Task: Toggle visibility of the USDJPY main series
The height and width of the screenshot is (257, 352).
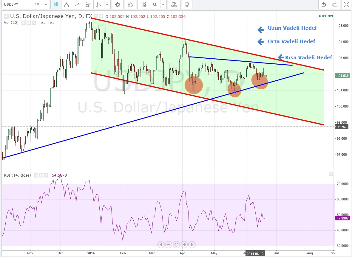Action: [x=95, y=16]
